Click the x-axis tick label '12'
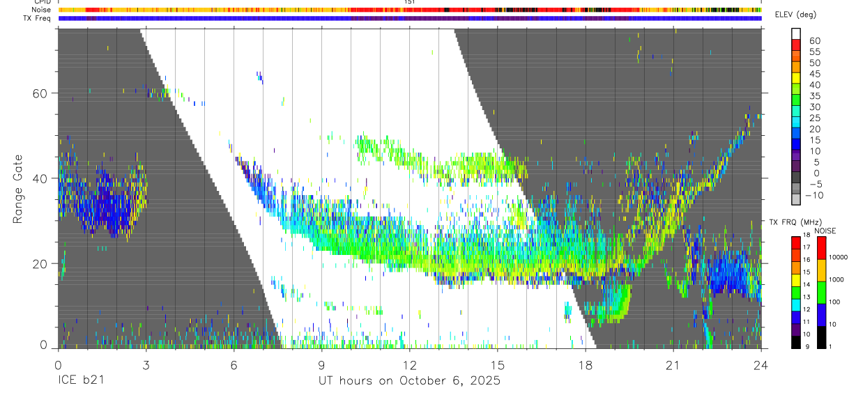 [x=409, y=365]
